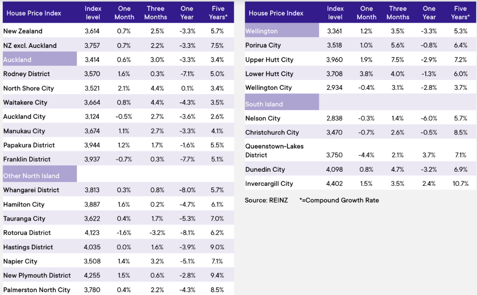Click Five Years* header in left table
This screenshot has width=477, height=295.
[218, 13]
